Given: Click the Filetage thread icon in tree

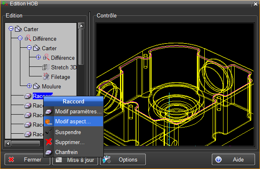Looking at the screenshot, I should (46, 77).
